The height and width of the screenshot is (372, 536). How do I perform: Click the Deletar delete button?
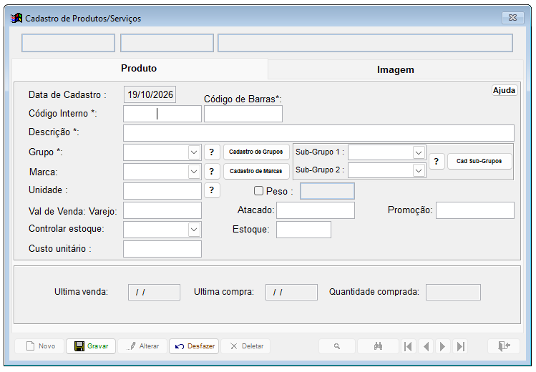click(245, 346)
